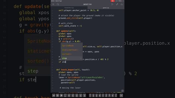Image resolution: width=175 pixels, height=98 pixels.
Task: Click the 'def update(self):' line
Action: 66,31
